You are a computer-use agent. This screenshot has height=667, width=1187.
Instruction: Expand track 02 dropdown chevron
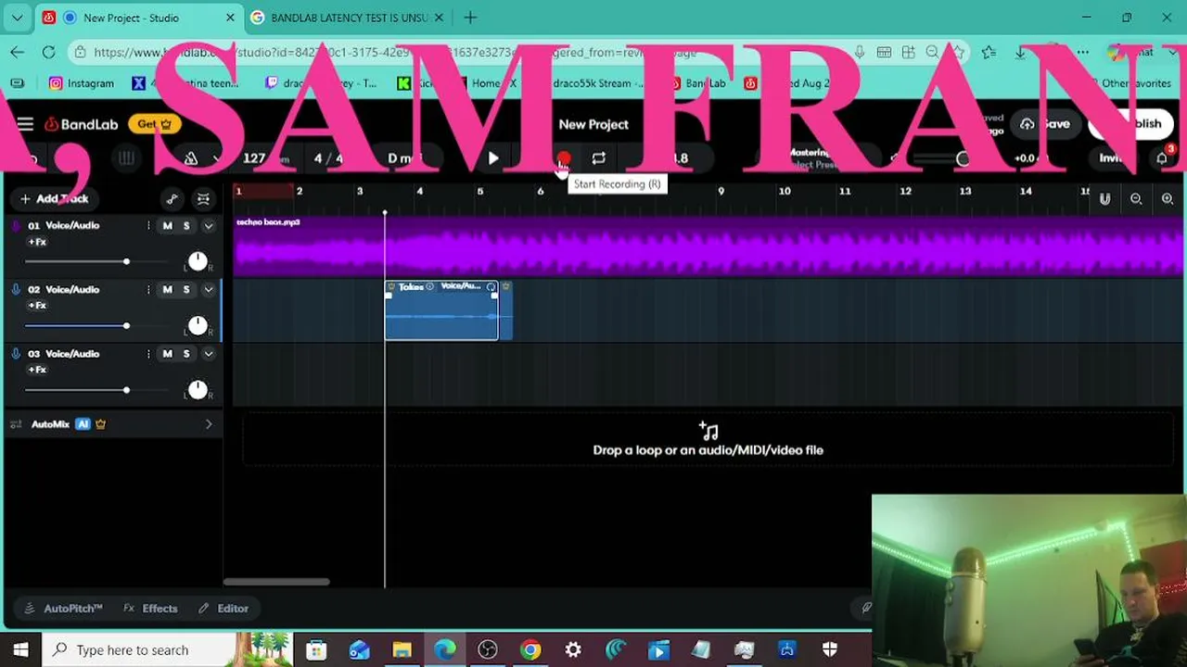[x=209, y=289]
